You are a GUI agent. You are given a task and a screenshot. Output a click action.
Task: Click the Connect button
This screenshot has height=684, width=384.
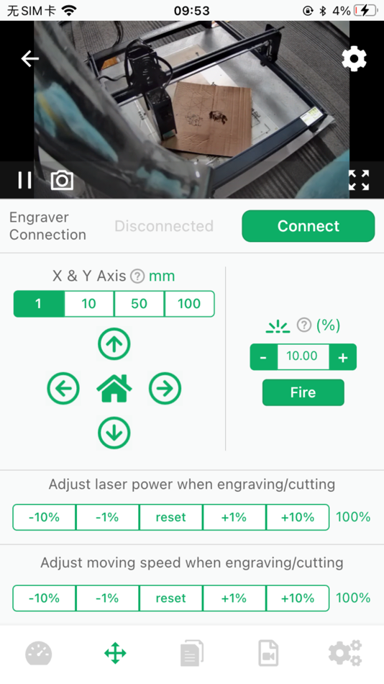(x=308, y=226)
